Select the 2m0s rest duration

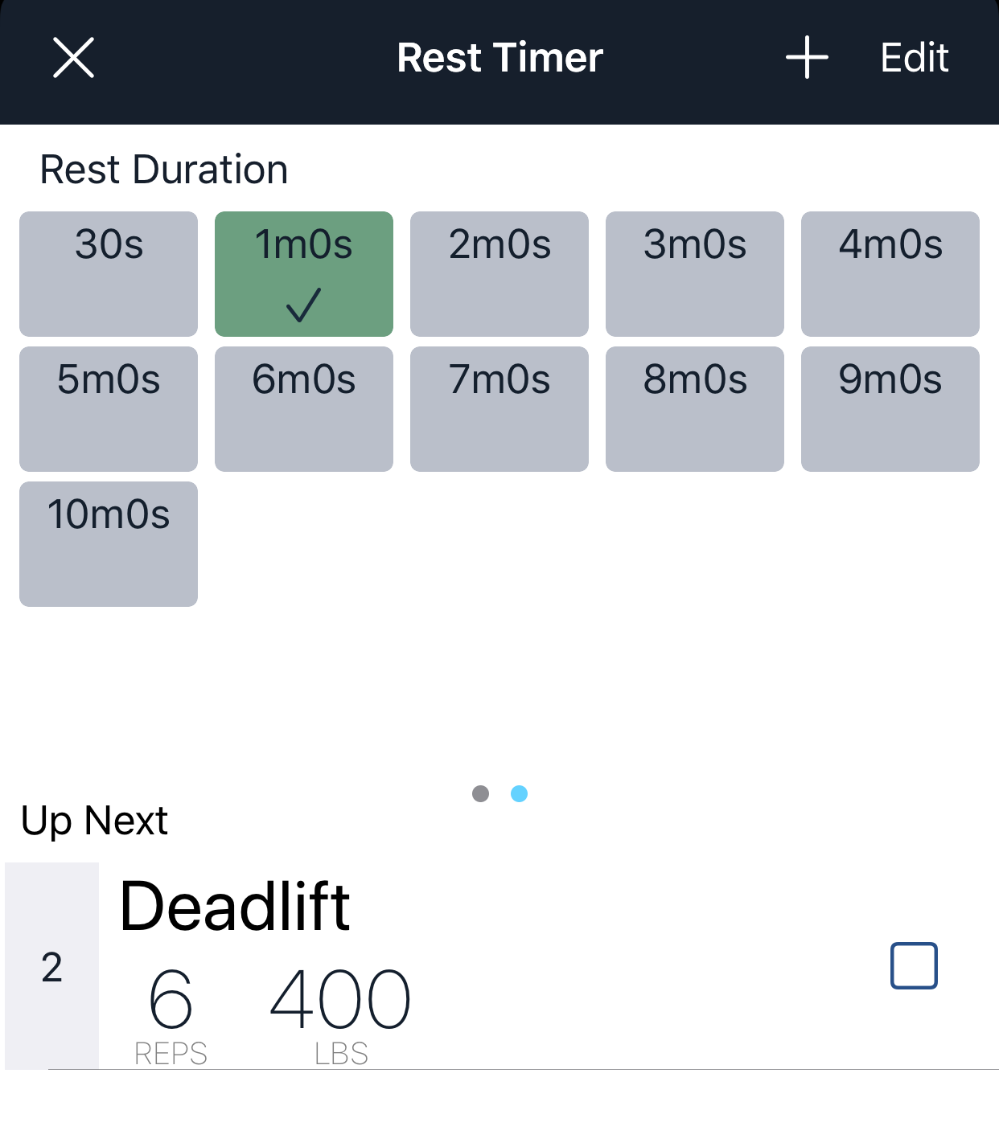pos(499,273)
